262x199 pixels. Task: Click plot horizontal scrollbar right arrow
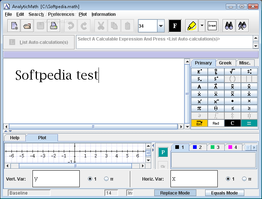[x=142, y=166]
